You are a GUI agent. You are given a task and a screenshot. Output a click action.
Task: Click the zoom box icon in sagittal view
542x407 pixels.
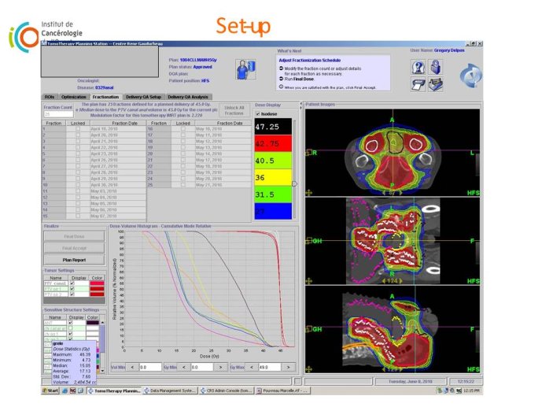tap(308, 329)
